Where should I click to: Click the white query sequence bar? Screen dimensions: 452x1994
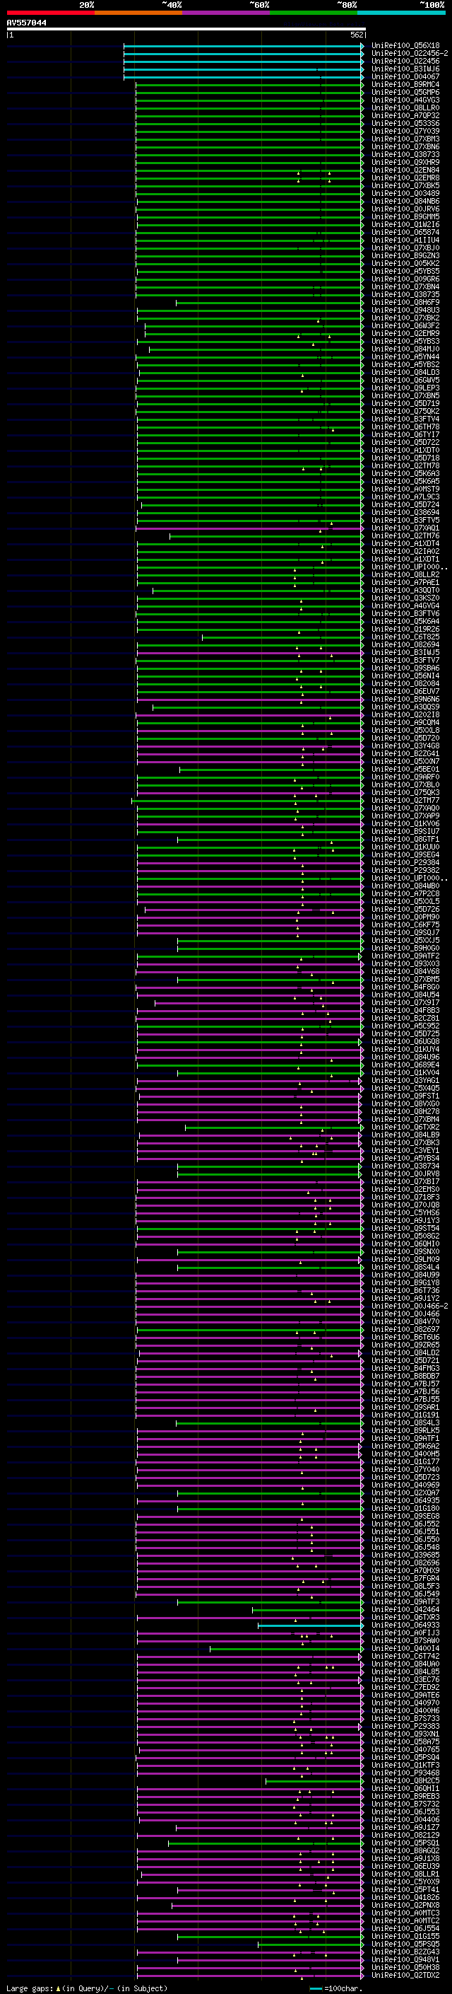186,28
